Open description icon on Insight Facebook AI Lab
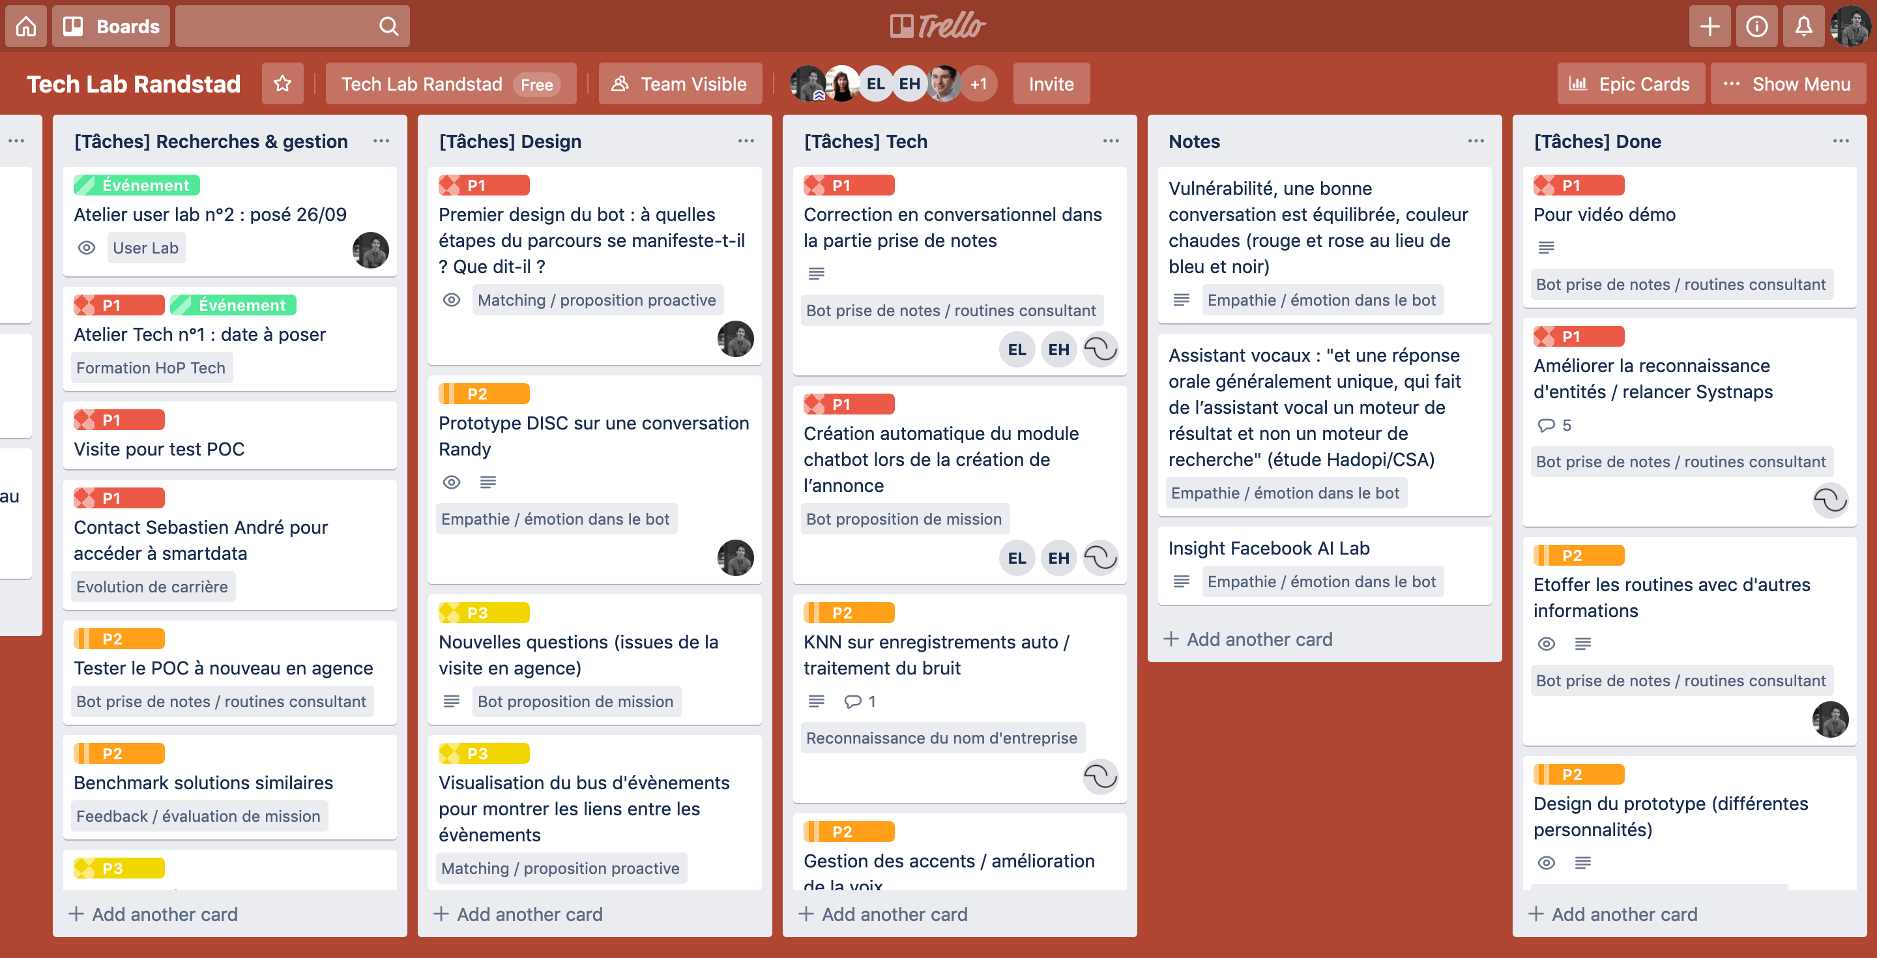 point(1181,581)
